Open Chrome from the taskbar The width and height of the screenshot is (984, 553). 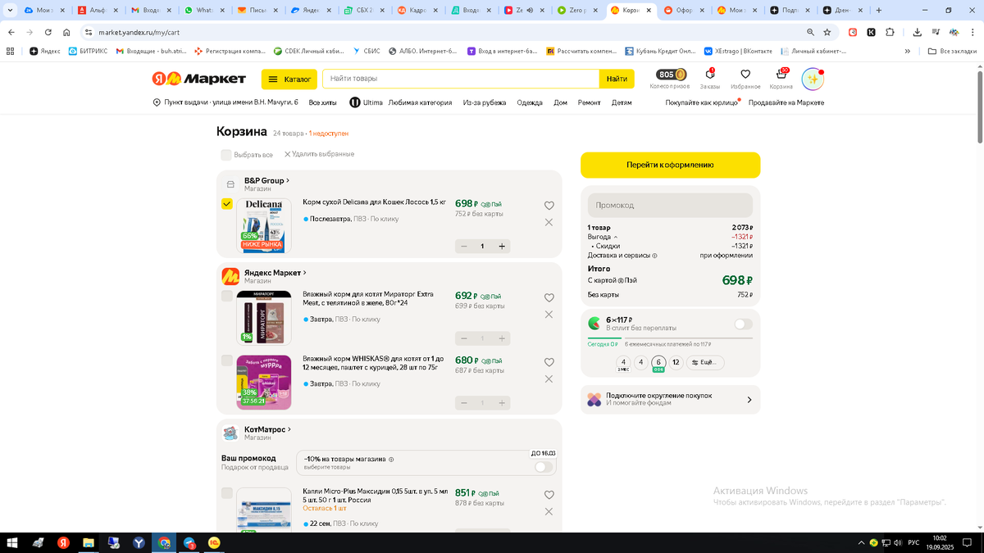pyautogui.click(x=164, y=542)
